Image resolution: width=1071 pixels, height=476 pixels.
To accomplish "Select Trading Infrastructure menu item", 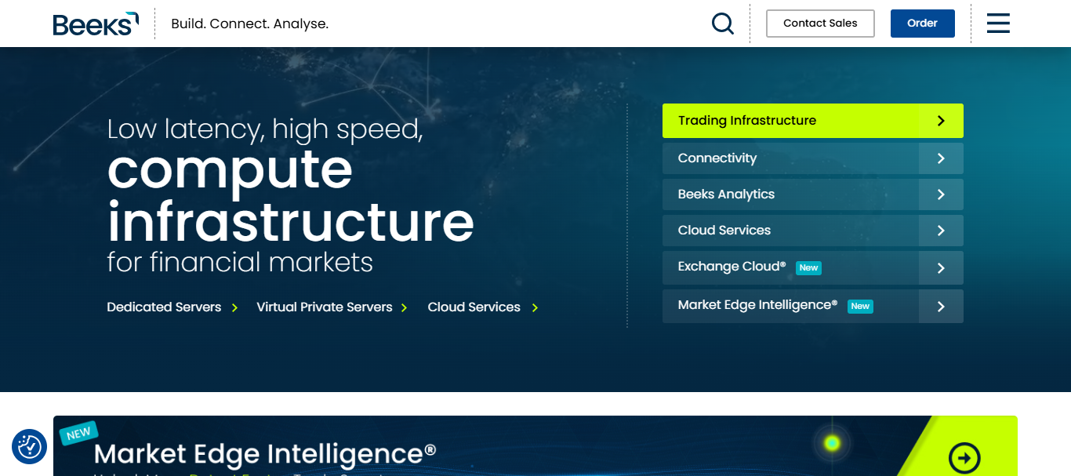I will pos(812,121).
